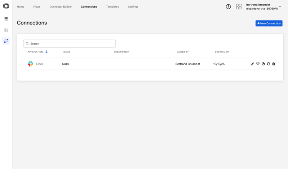This screenshot has height=169, width=288.
Task: Click the CREATED ON column header
Action: [222, 52]
